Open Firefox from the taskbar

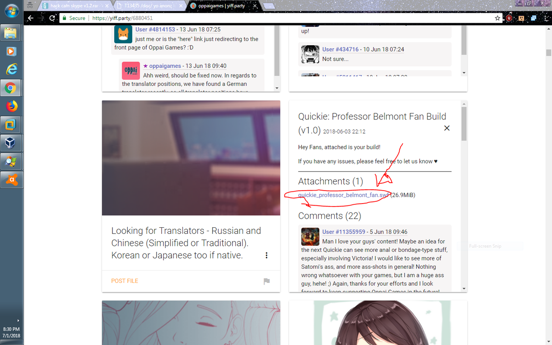(11, 106)
